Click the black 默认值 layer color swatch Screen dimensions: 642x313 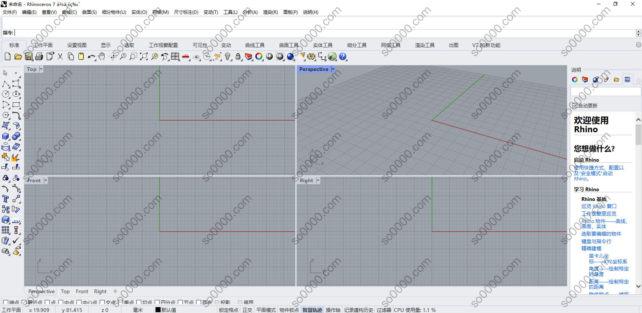click(158, 310)
